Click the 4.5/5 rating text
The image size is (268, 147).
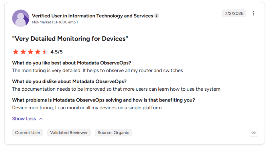point(57,52)
